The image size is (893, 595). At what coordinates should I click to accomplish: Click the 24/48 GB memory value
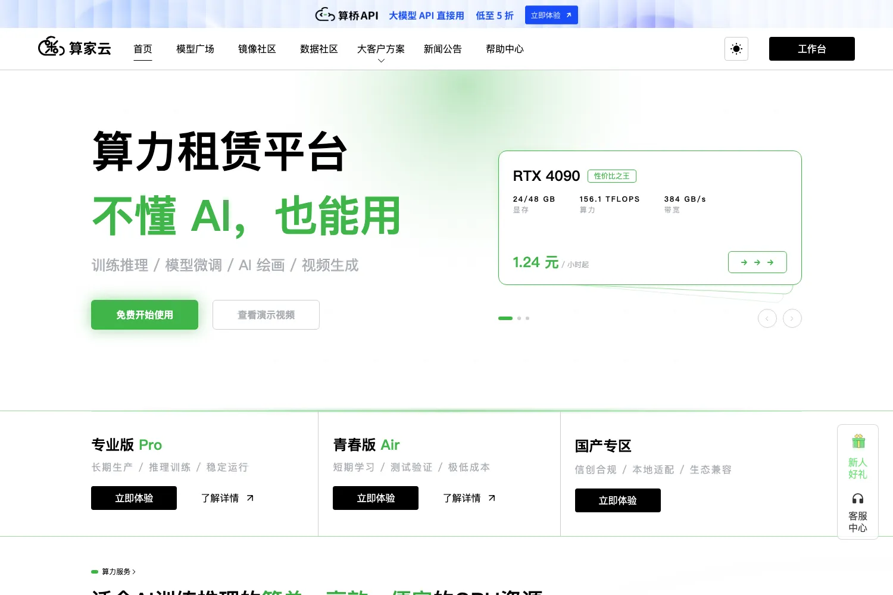[534, 199]
